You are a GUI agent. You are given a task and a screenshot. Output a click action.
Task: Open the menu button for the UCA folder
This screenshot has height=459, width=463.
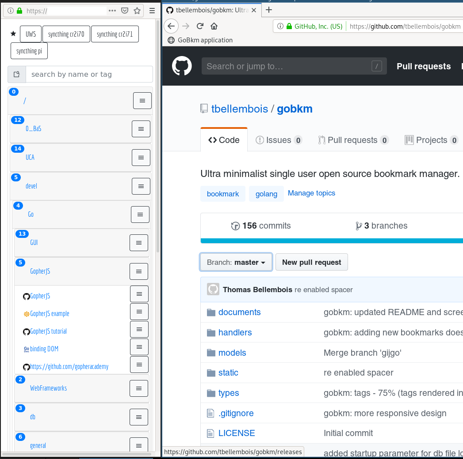141,158
